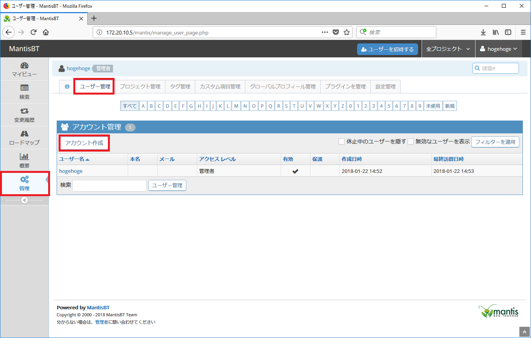The image size is (531, 338).
Task: Go to the Firefox home page
Action: 46,32
